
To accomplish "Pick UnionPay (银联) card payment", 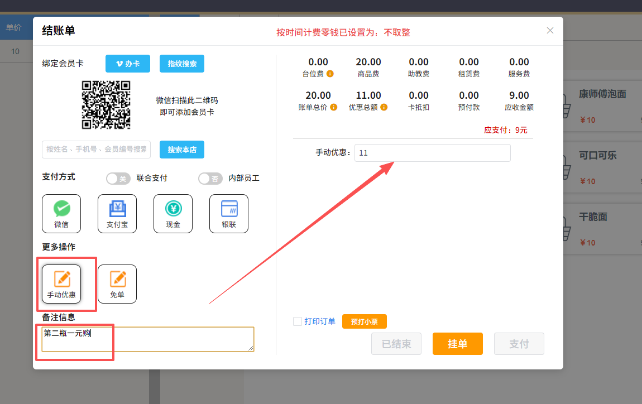I will click(229, 213).
